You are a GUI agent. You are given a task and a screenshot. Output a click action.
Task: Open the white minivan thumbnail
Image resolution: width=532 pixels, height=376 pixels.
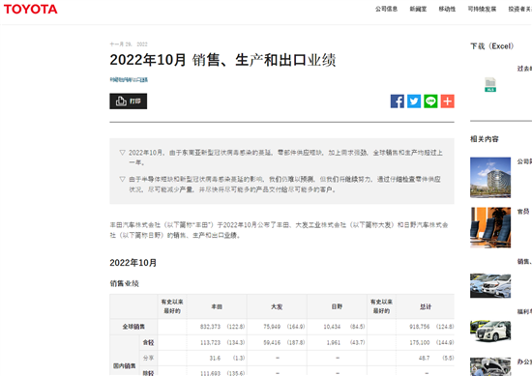click(490, 331)
